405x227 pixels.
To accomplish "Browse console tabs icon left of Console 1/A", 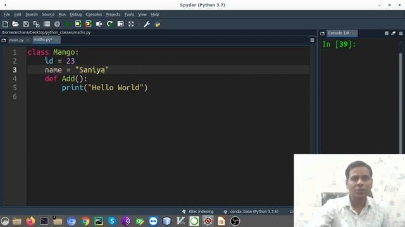I will [x=322, y=33].
